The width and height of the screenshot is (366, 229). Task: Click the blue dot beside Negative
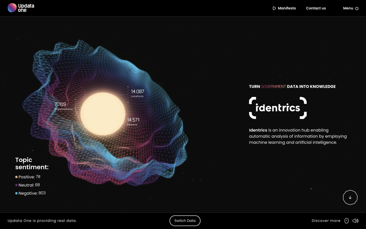tap(16, 193)
